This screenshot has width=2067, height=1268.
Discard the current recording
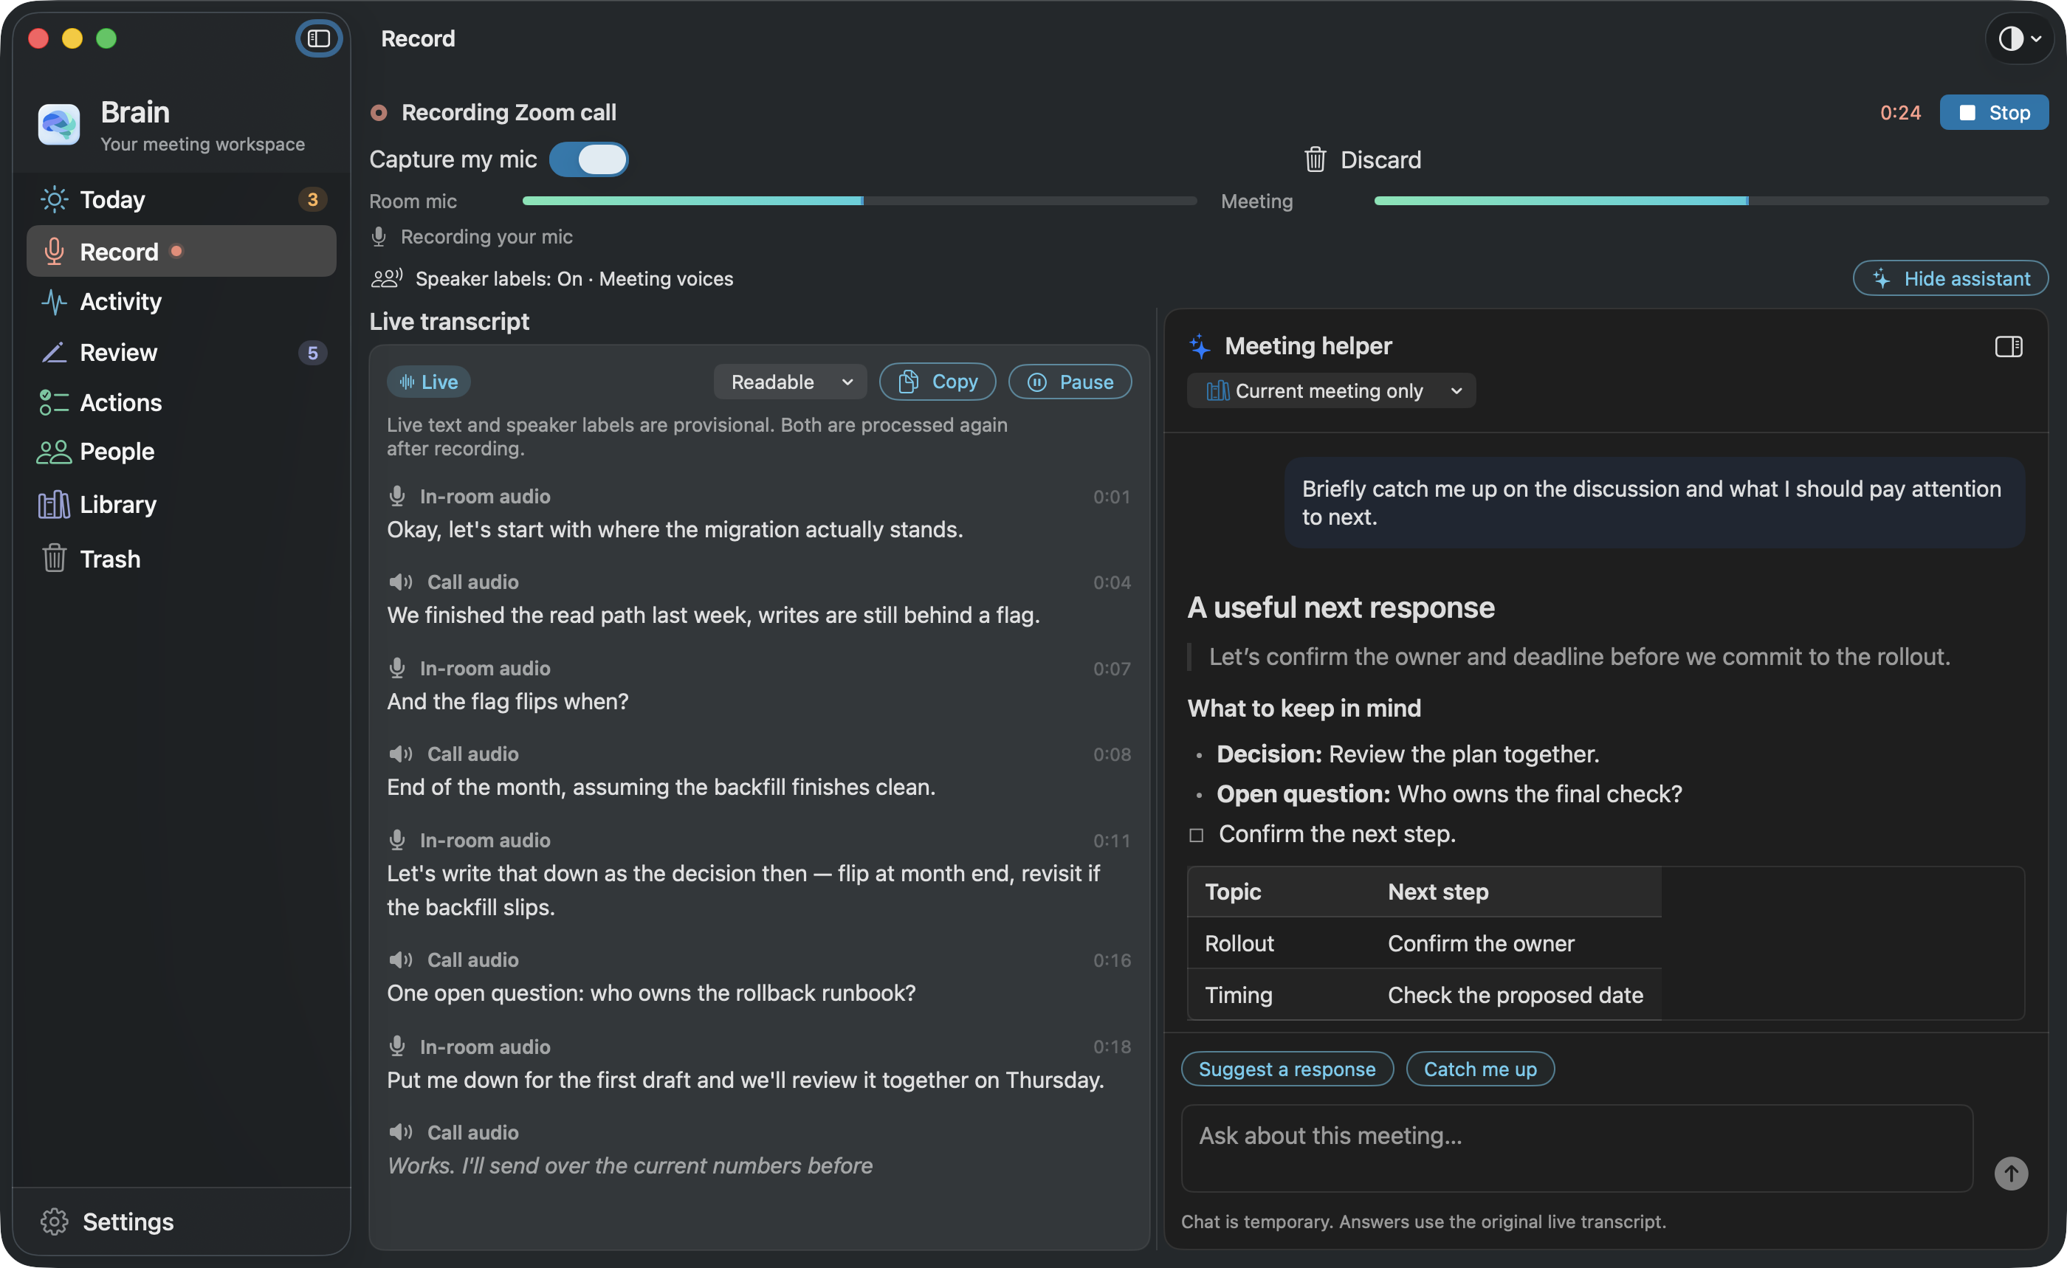pyautogui.click(x=1362, y=159)
